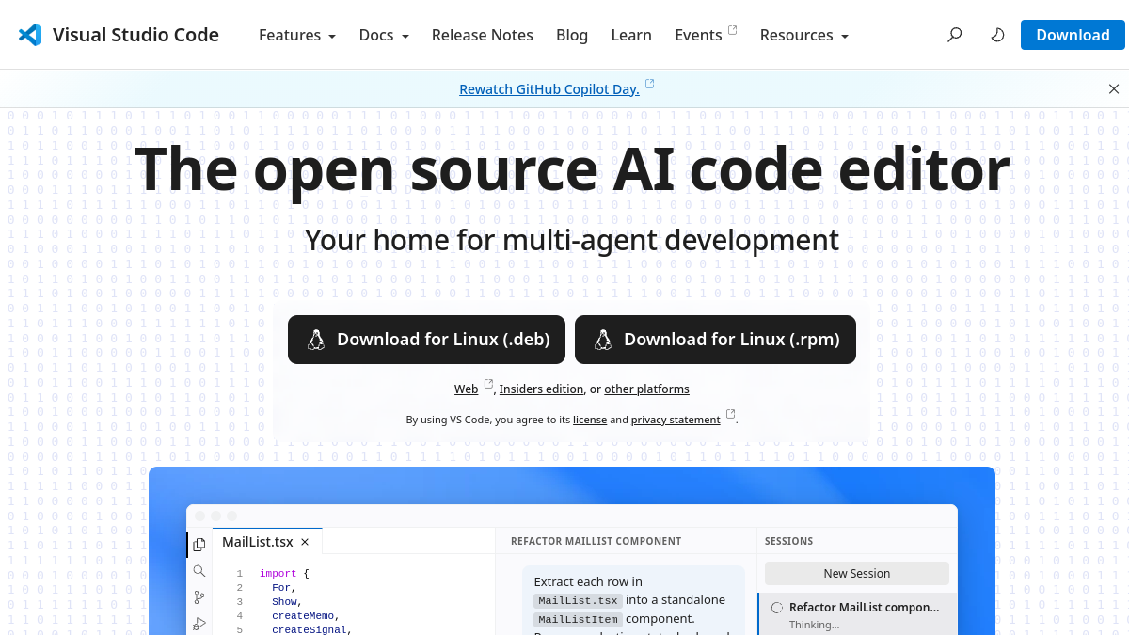Dismiss the Copilot Day banner
This screenshot has width=1129, height=635.
coord(1114,88)
